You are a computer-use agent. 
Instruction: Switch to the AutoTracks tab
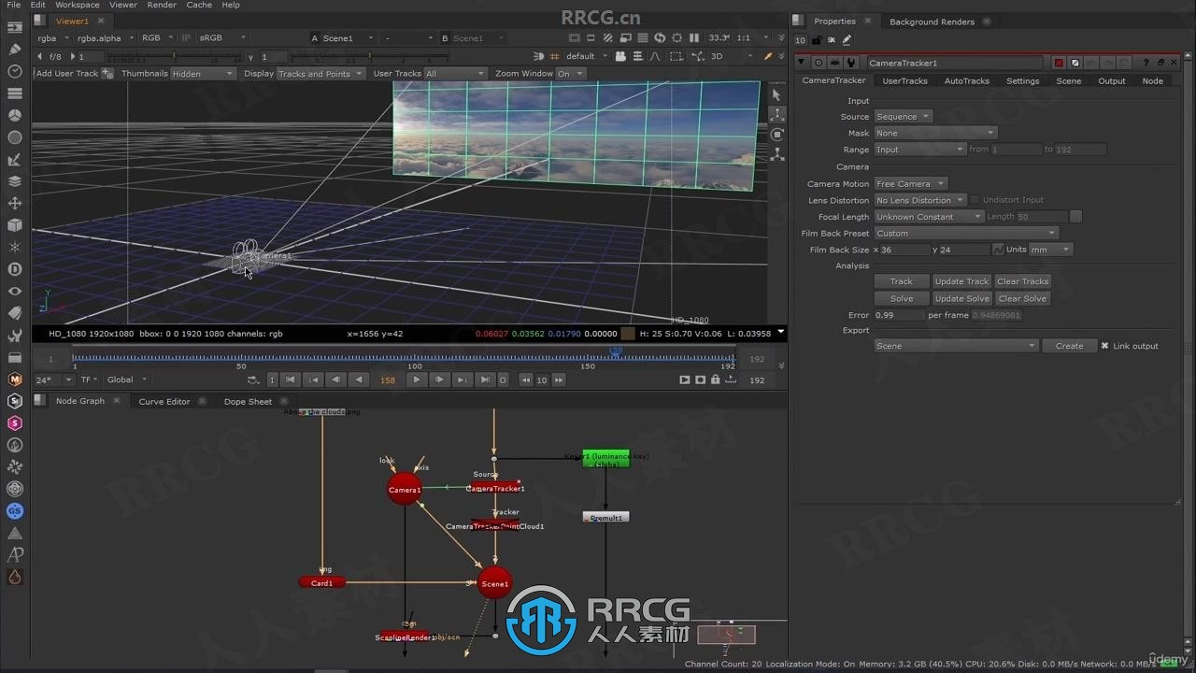(x=966, y=81)
